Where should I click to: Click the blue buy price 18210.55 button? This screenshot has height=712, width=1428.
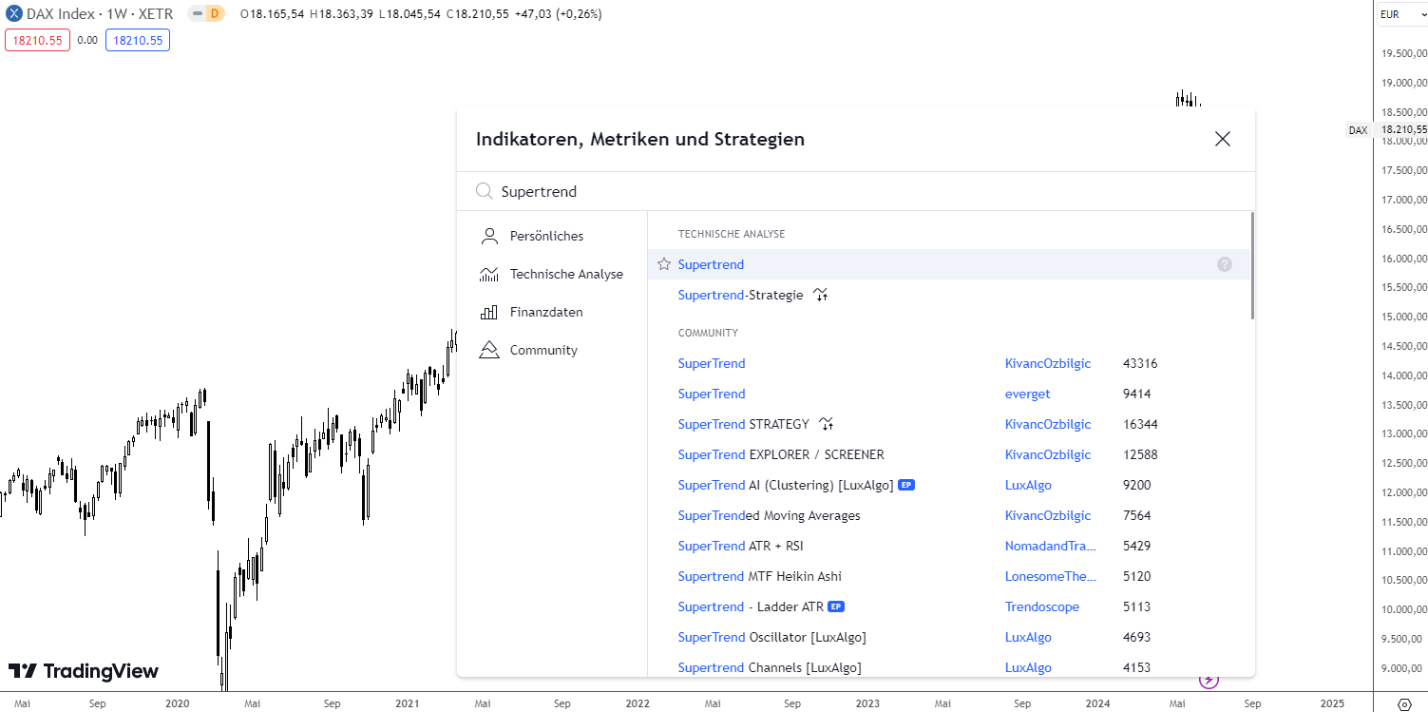138,40
